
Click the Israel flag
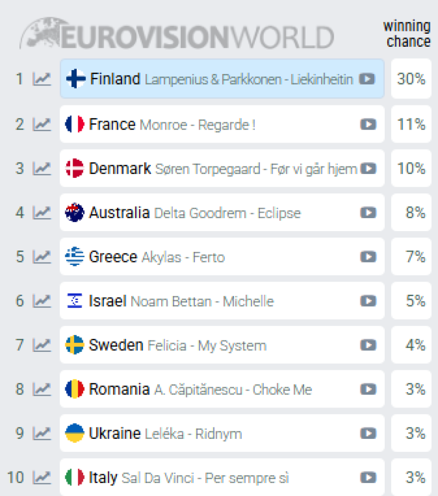pyautogui.click(x=75, y=301)
